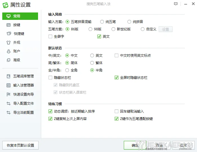Check the 隐藏状态栏 option
Viewport: 197px width, 152px height.
(x=50, y=78)
